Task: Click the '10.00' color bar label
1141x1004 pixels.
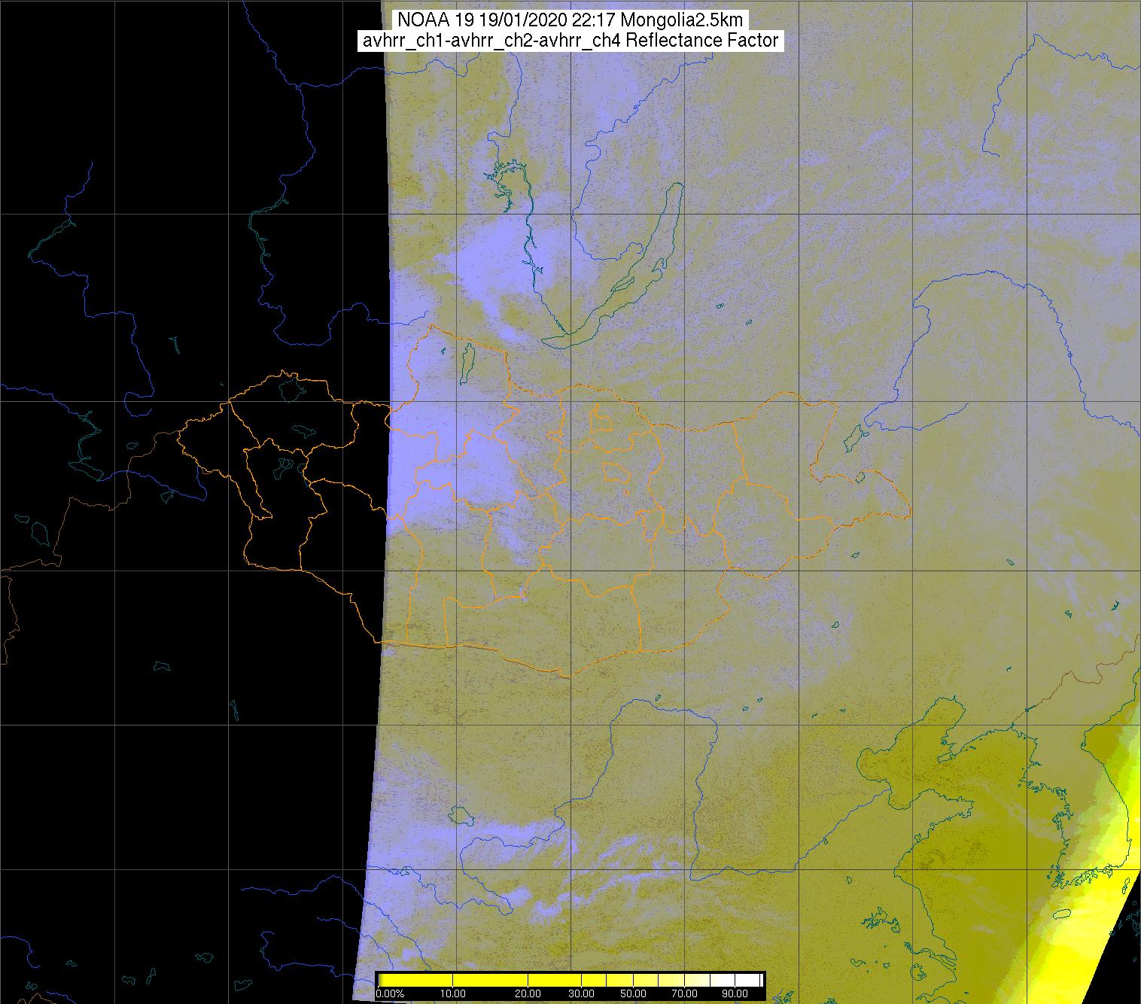Action: tap(452, 993)
